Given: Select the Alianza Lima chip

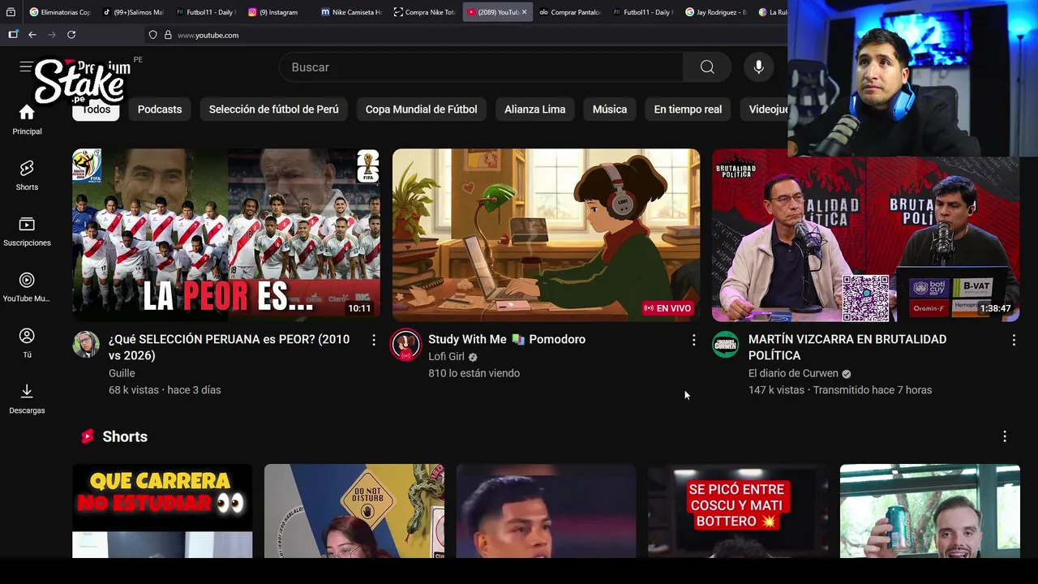Looking at the screenshot, I should [535, 109].
